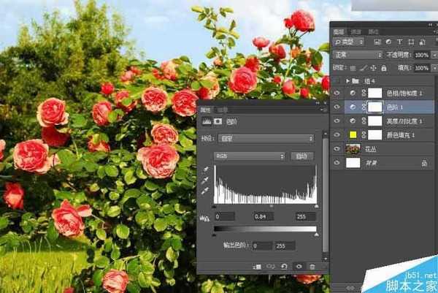Screen dimensions: 438x293
Task: Click the reset adjustment defaults icon
Action: (285, 267)
